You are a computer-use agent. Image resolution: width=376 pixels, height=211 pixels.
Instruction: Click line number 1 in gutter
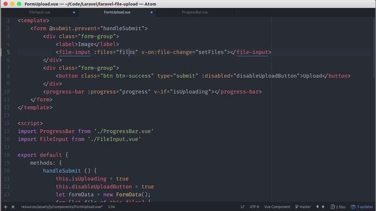8,21
